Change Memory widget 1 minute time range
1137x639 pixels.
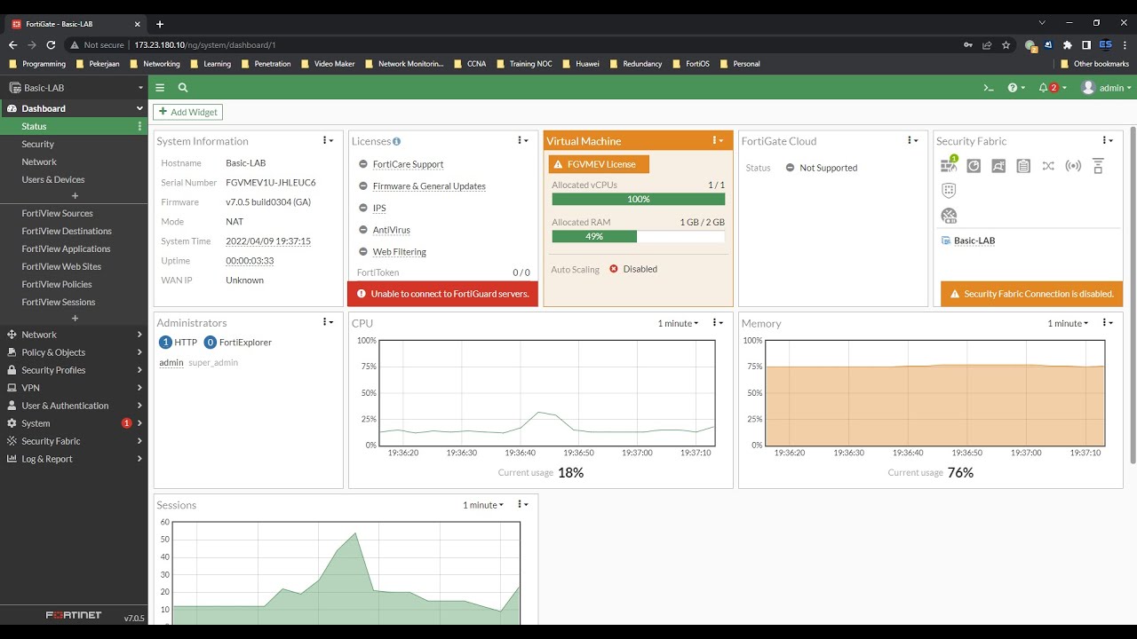[x=1068, y=323]
